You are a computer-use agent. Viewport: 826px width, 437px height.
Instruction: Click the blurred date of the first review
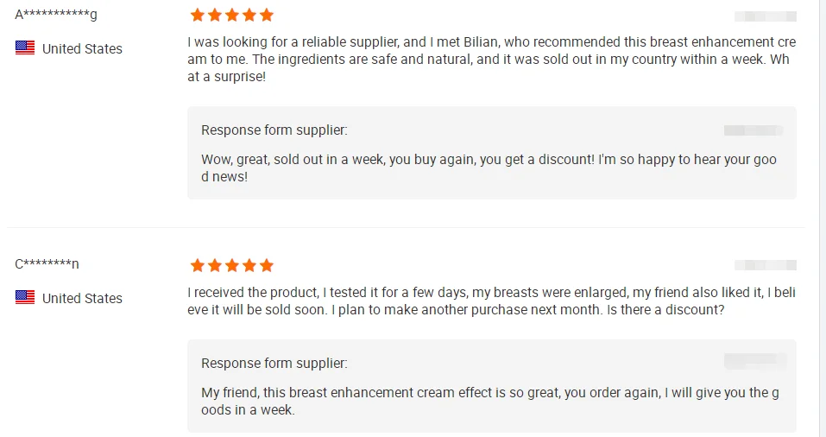point(765,16)
